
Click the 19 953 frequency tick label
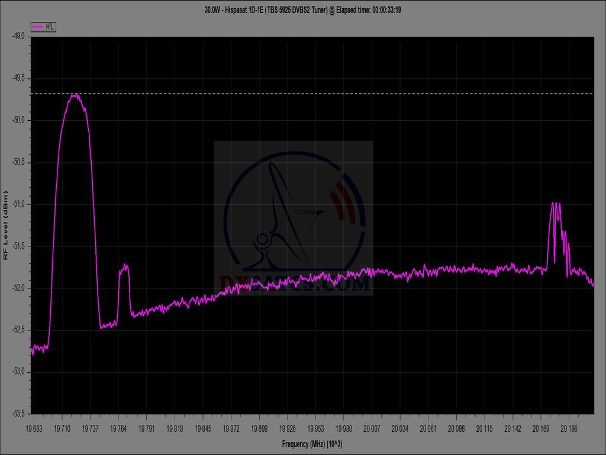(315, 428)
